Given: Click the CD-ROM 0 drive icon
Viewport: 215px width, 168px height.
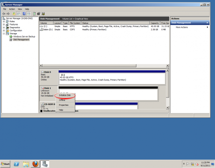Looking at the screenshot, I should click(43, 104).
